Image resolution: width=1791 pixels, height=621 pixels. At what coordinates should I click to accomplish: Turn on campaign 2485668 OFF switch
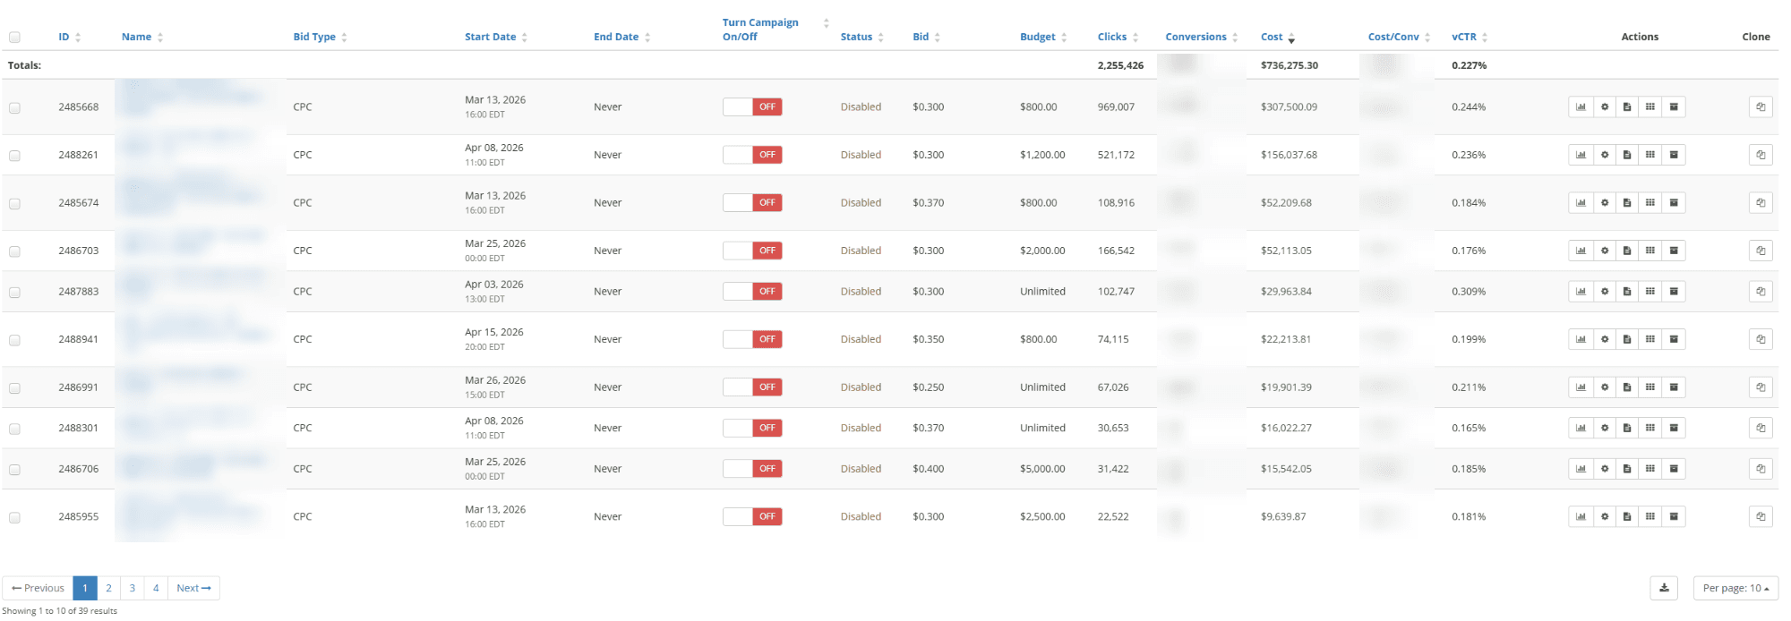tap(752, 106)
